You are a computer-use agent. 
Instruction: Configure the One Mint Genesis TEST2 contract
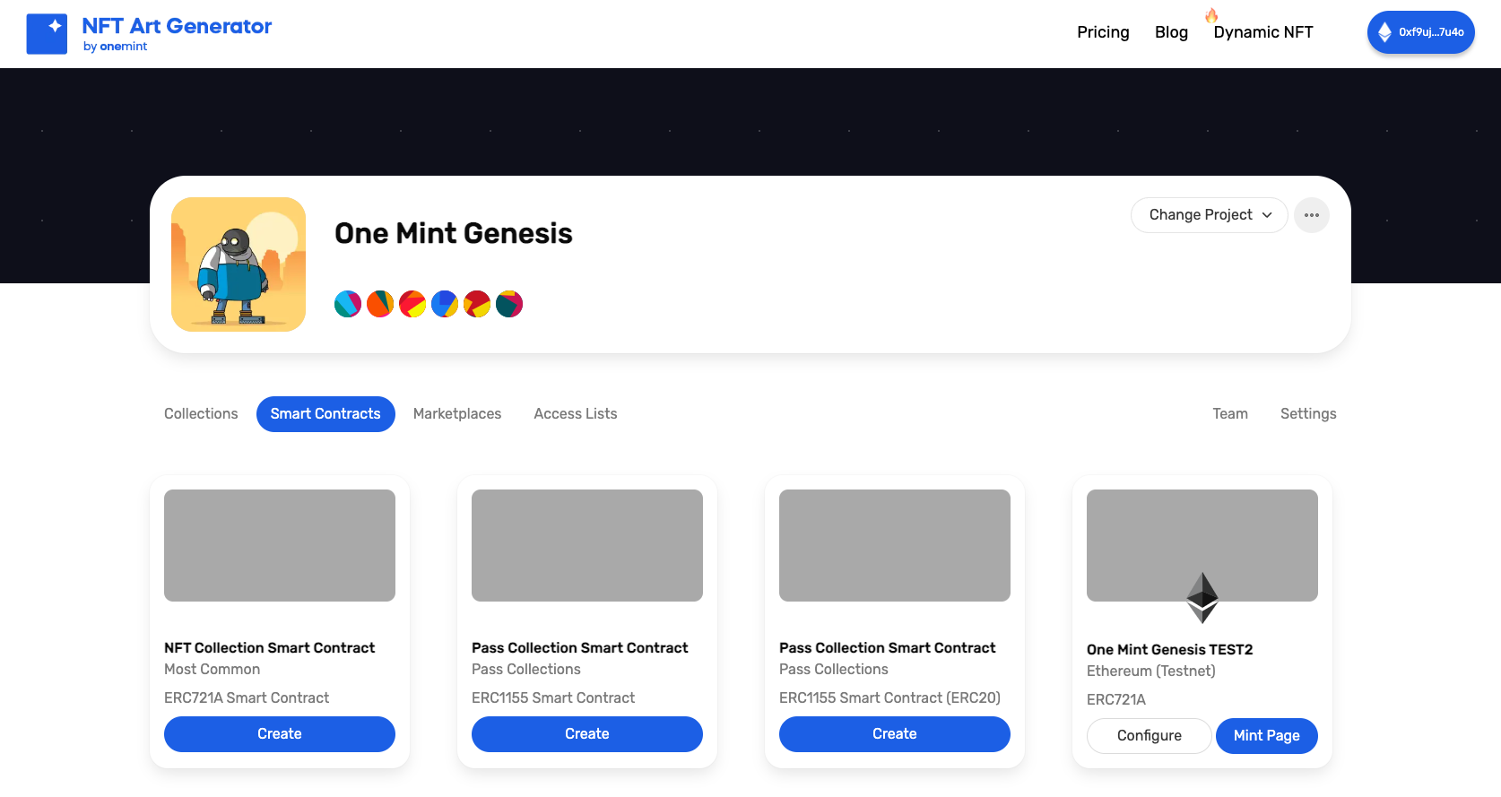coord(1149,736)
